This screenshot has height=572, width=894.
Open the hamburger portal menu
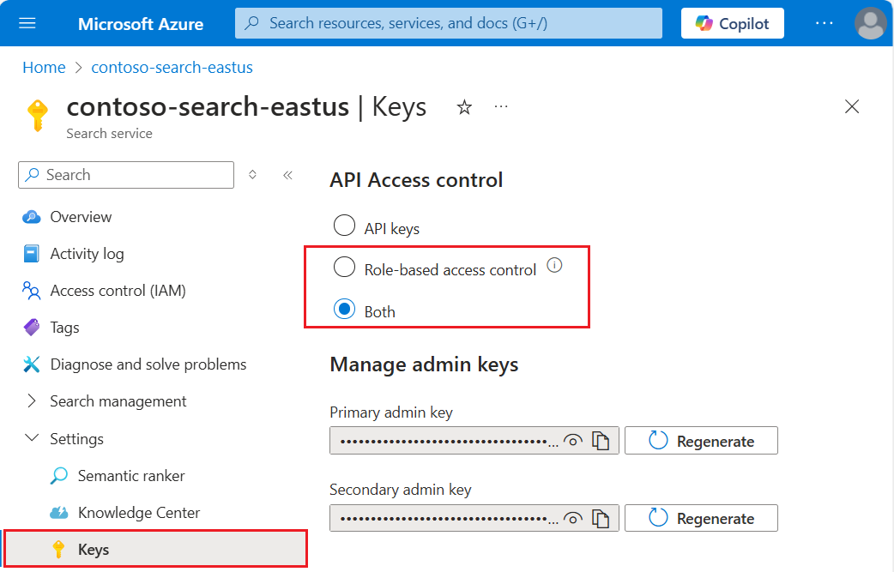[x=27, y=23]
